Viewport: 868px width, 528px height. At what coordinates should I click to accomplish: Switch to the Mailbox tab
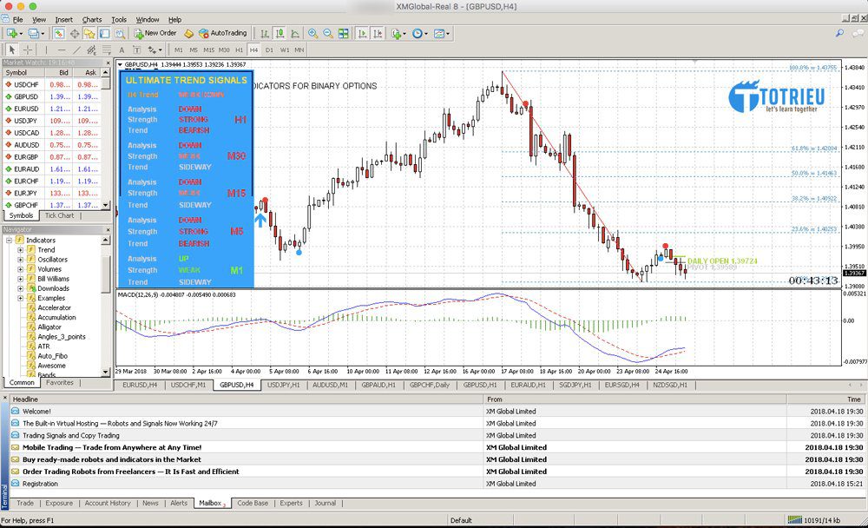tap(209, 503)
